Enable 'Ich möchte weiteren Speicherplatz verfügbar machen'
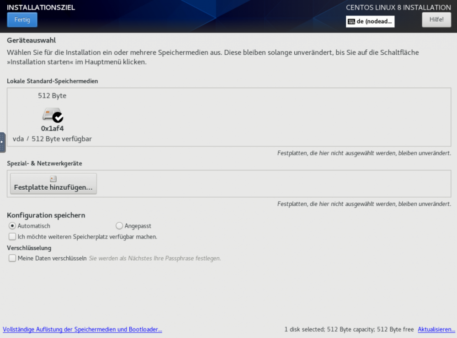457x338 pixels. coord(12,236)
